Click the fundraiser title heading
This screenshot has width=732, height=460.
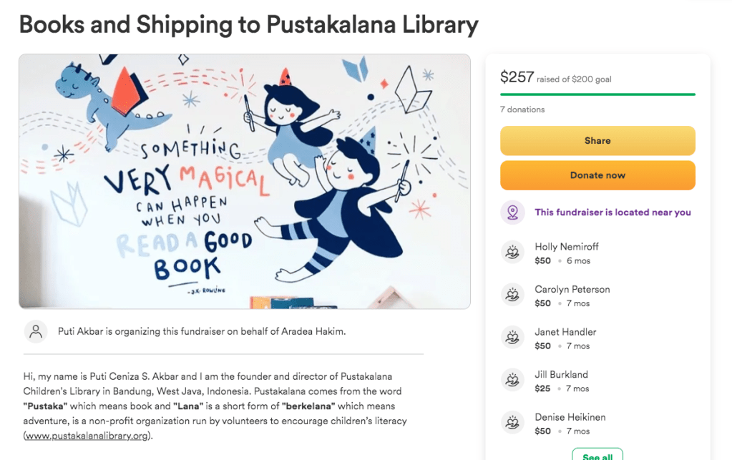[248, 25]
